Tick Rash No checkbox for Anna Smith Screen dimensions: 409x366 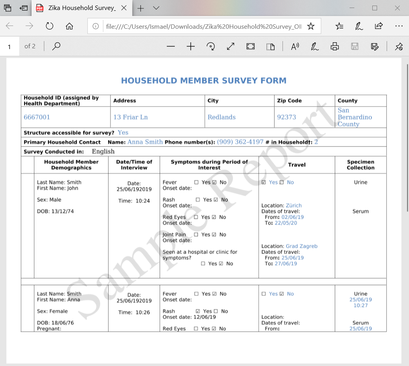coord(216,311)
